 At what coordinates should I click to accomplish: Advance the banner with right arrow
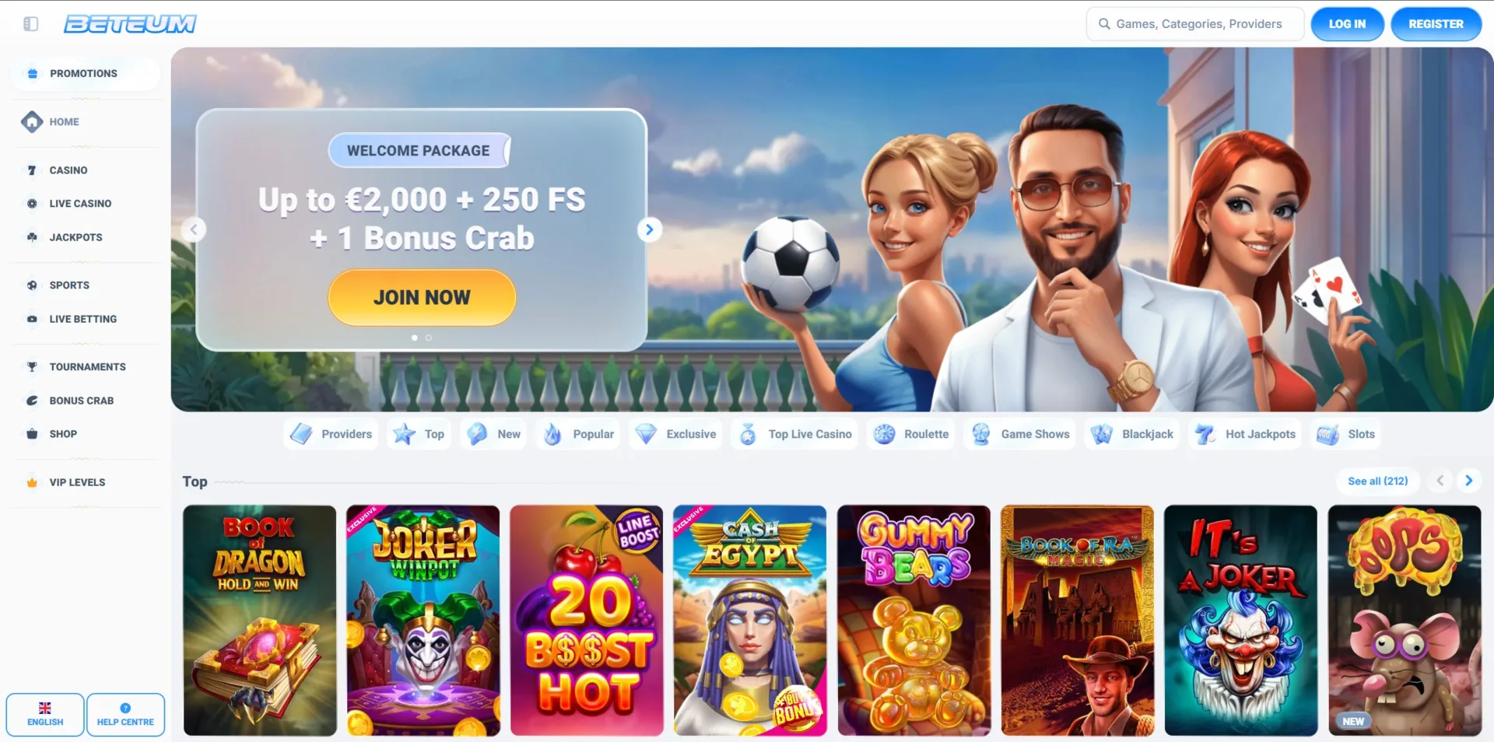649,229
